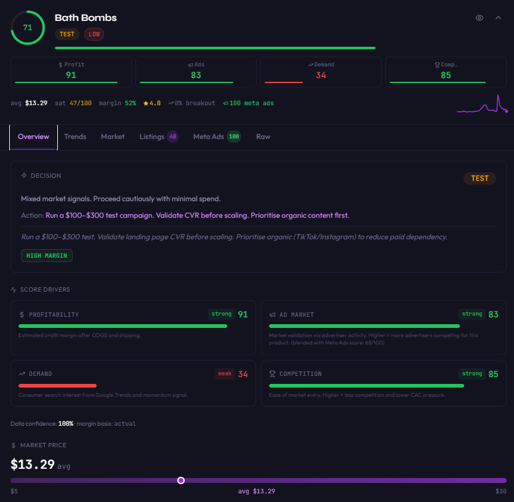Click the TEST badge under Bath Bombs title
This screenshot has width=514, height=502.
coord(67,34)
